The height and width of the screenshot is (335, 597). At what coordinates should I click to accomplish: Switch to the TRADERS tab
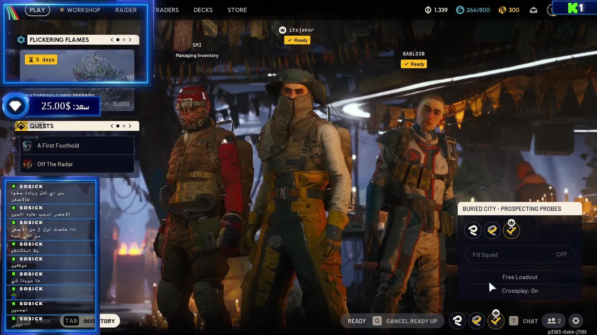point(165,10)
